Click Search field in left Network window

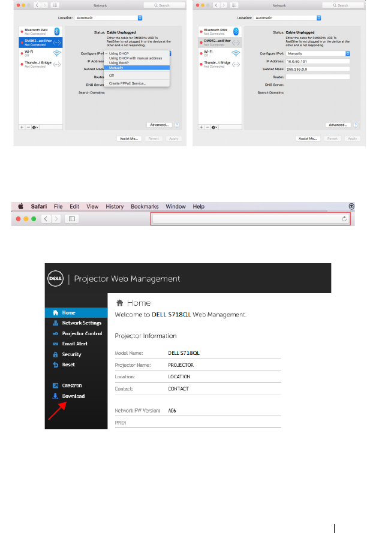click(x=164, y=5)
